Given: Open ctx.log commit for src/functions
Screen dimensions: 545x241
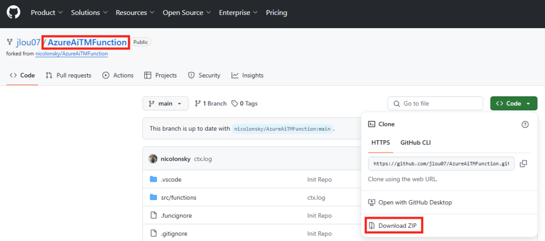Looking at the screenshot, I should [x=316, y=197].
